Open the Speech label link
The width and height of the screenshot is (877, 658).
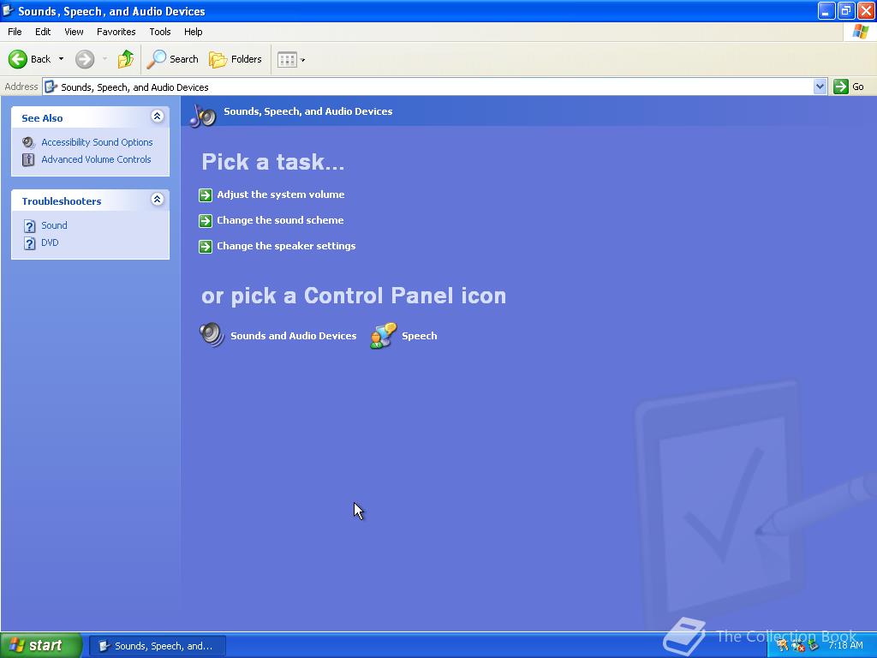(x=419, y=336)
